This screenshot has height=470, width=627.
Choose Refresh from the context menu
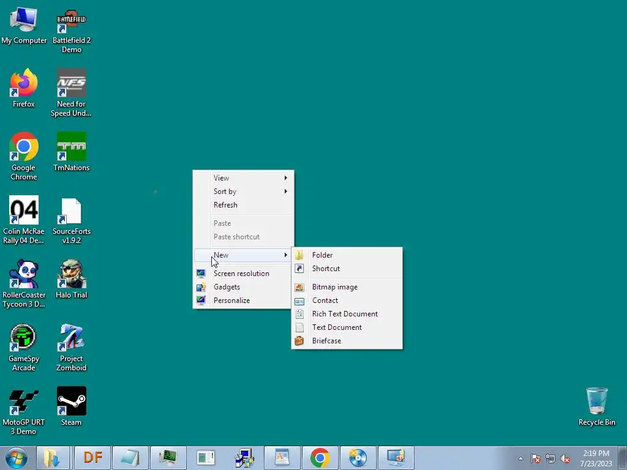point(244,204)
